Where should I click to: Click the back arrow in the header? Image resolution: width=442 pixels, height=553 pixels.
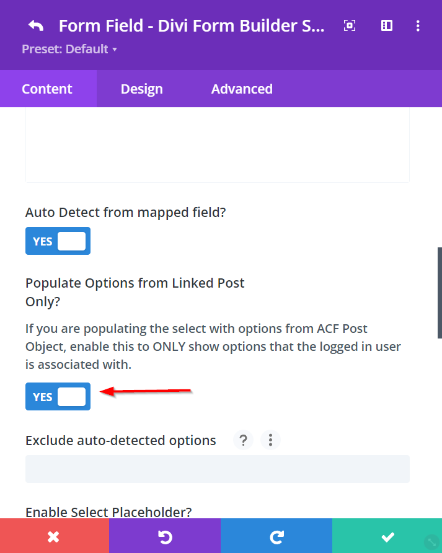coord(35,25)
